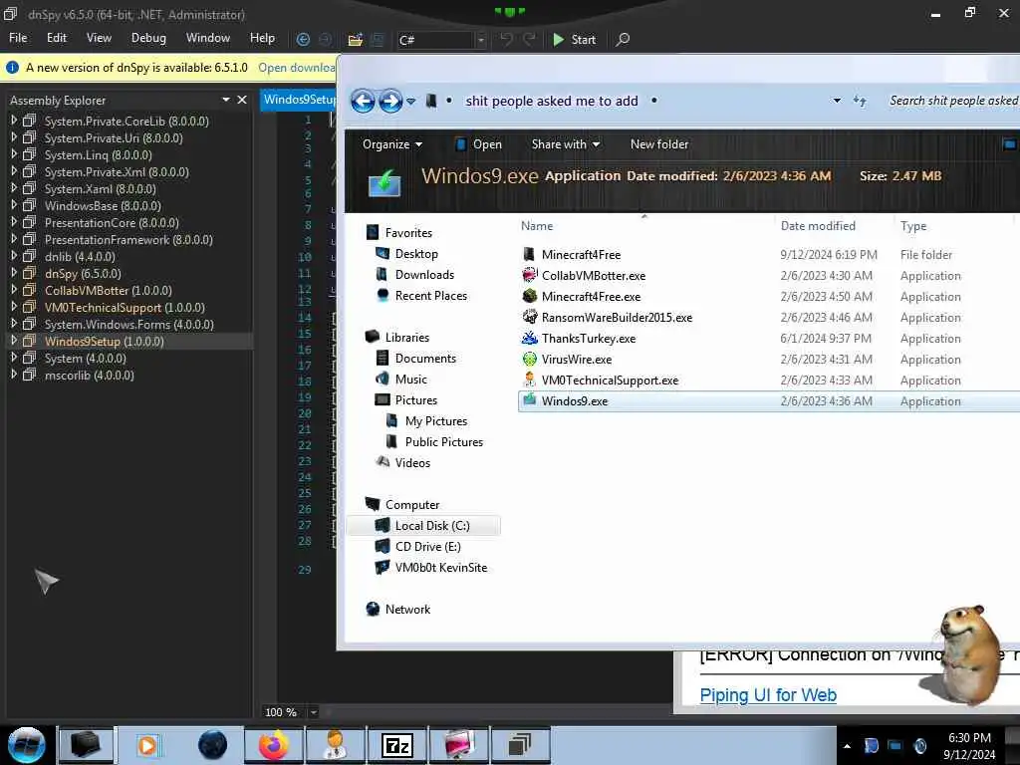The width and height of the screenshot is (1020, 765).
Task: Expand the WindowsBase assembly node
Action: click(x=14, y=205)
